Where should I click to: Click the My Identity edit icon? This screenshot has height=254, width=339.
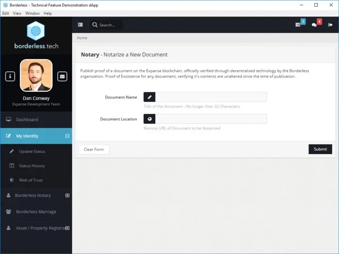(8, 136)
